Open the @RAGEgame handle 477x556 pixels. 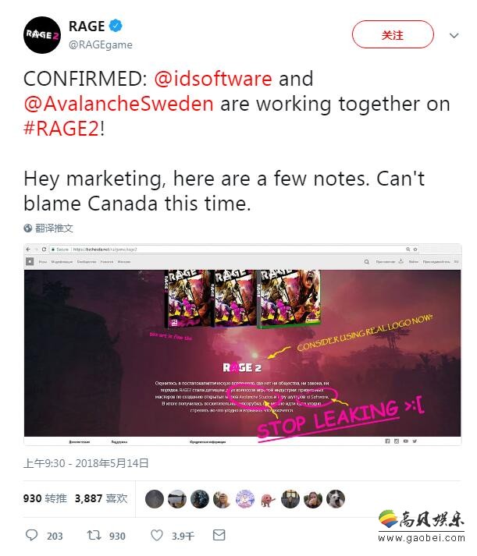click(101, 44)
